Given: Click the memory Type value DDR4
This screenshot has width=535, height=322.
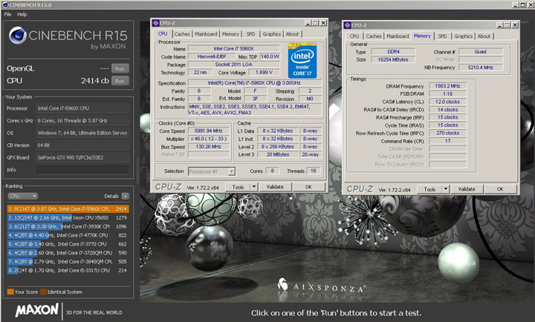Looking at the screenshot, I should coord(393,52).
